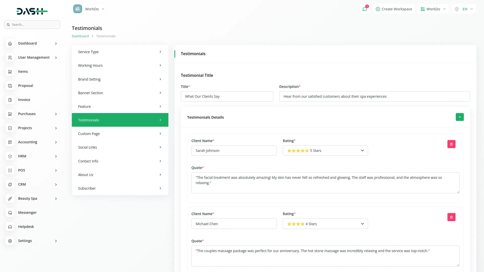Click the sidebar Search box

[32, 25]
